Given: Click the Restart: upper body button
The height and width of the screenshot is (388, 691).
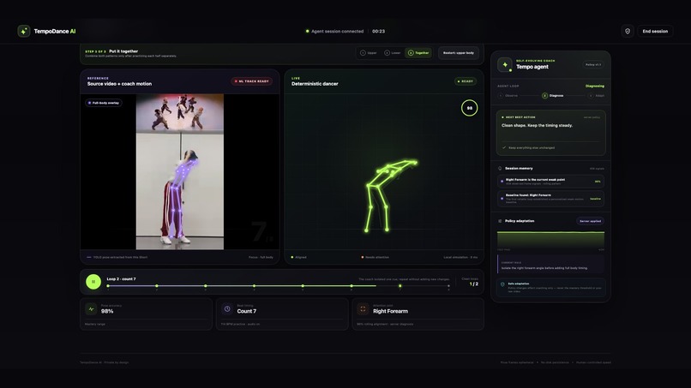Looking at the screenshot, I should click(459, 53).
